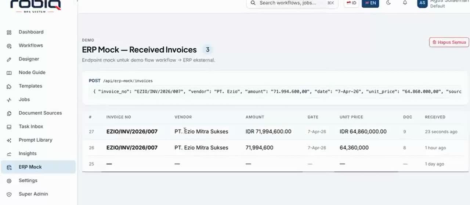The height and width of the screenshot is (205, 470).
Task: Open the Designer page
Action: pos(29,59)
